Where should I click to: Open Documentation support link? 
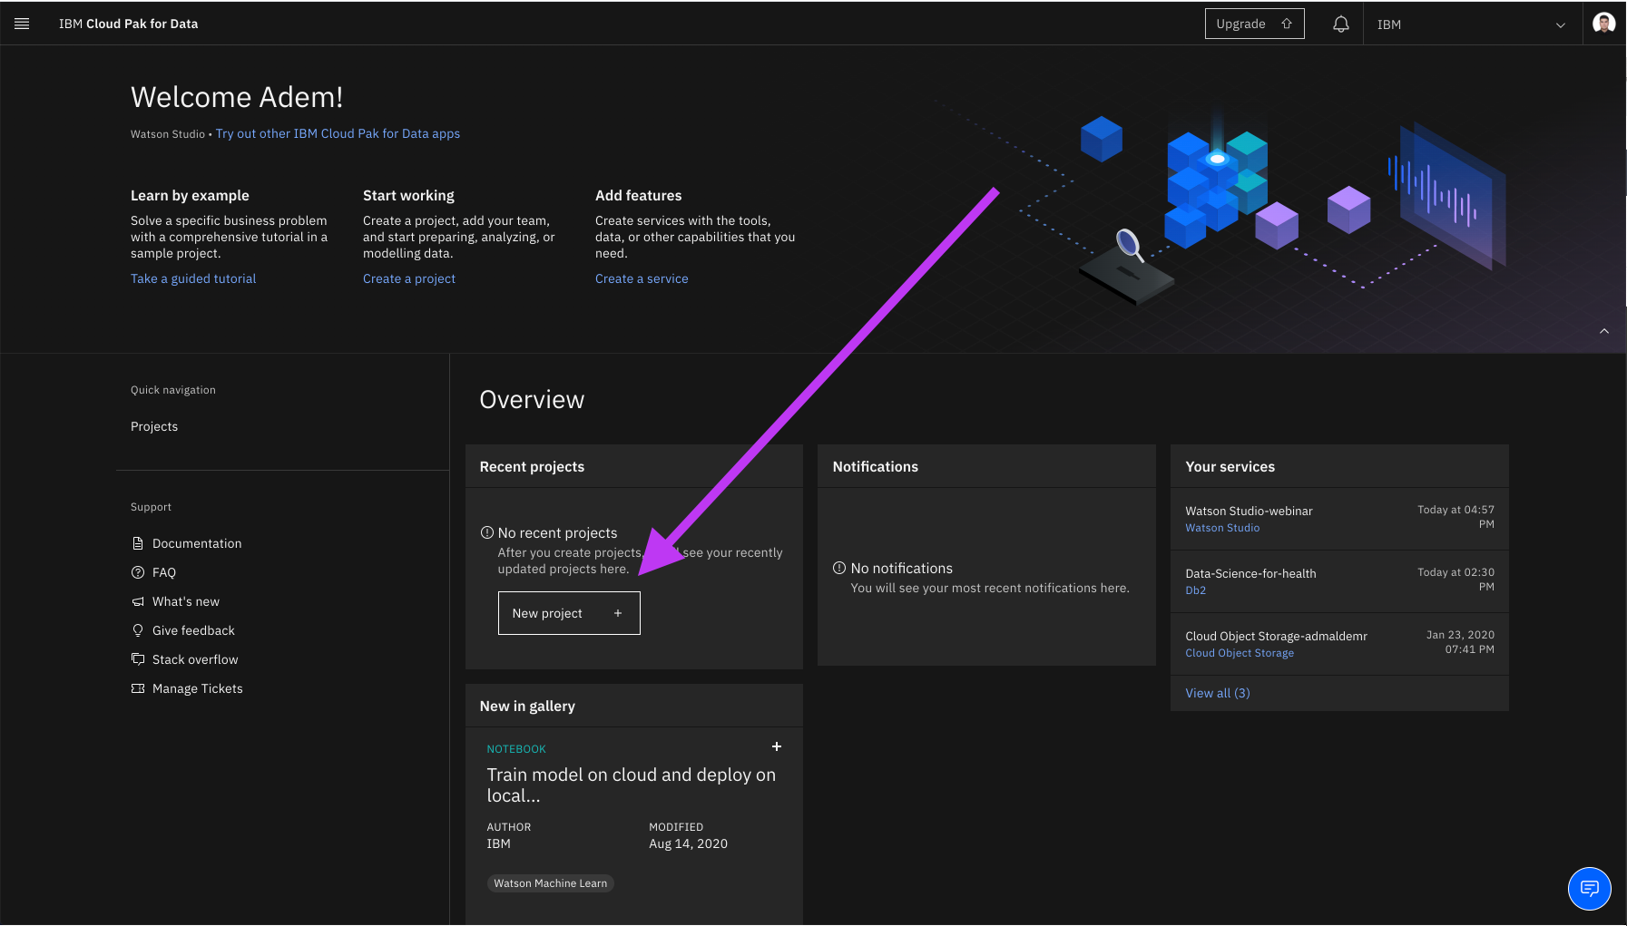(x=197, y=543)
